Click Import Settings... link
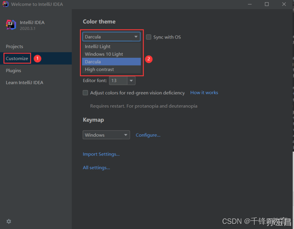The width and height of the screenshot is (294, 229). tap(101, 154)
